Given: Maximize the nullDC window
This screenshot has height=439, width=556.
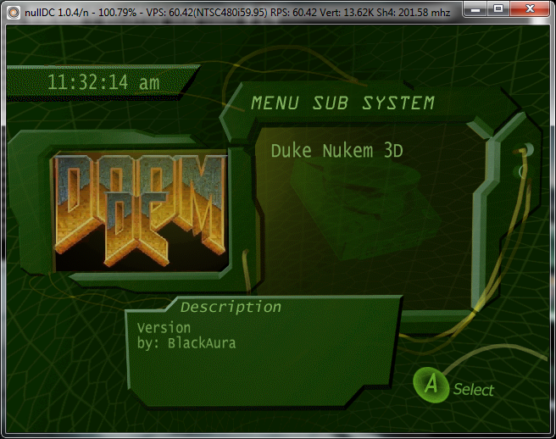Looking at the screenshot, I should click(x=498, y=9).
